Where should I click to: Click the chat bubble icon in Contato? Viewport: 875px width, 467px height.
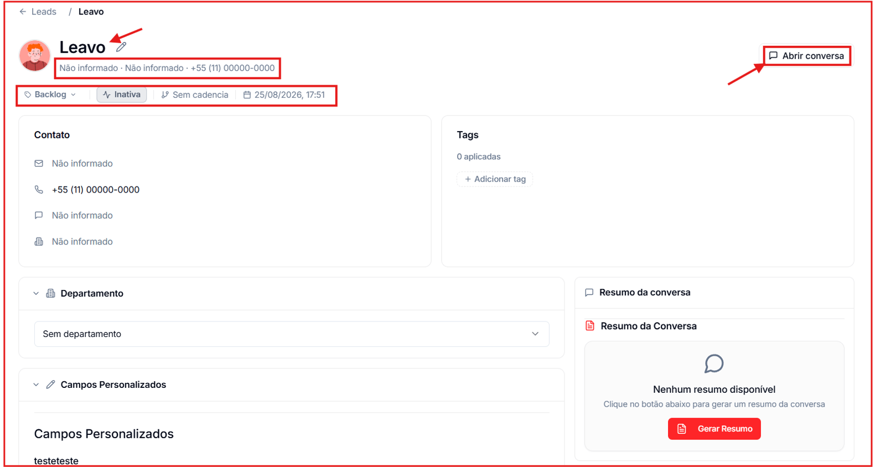[x=39, y=215]
